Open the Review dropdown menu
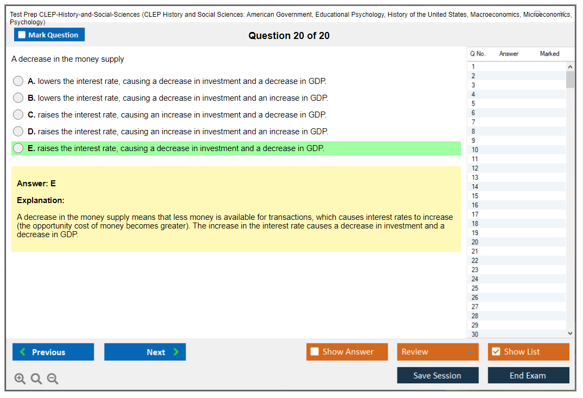The image size is (583, 398). 438,352
